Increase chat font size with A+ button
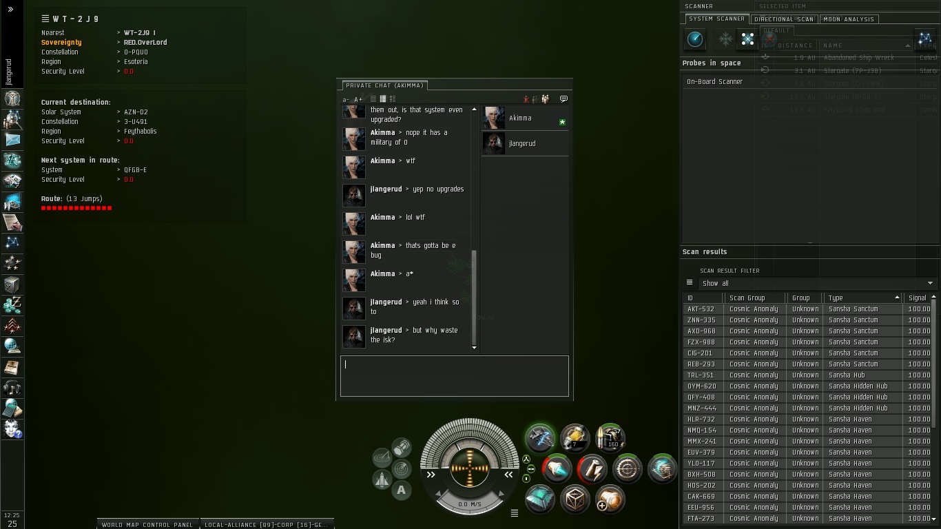Viewport: 941px width, 529px height. 358,99
